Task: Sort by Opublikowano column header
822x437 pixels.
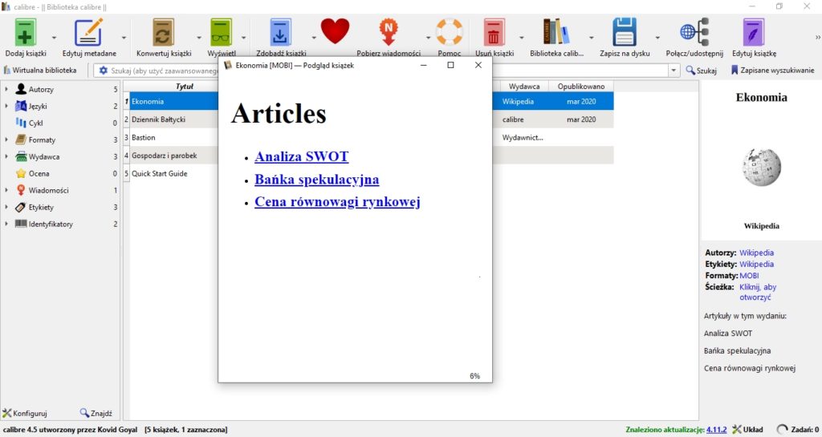Action: [581, 87]
